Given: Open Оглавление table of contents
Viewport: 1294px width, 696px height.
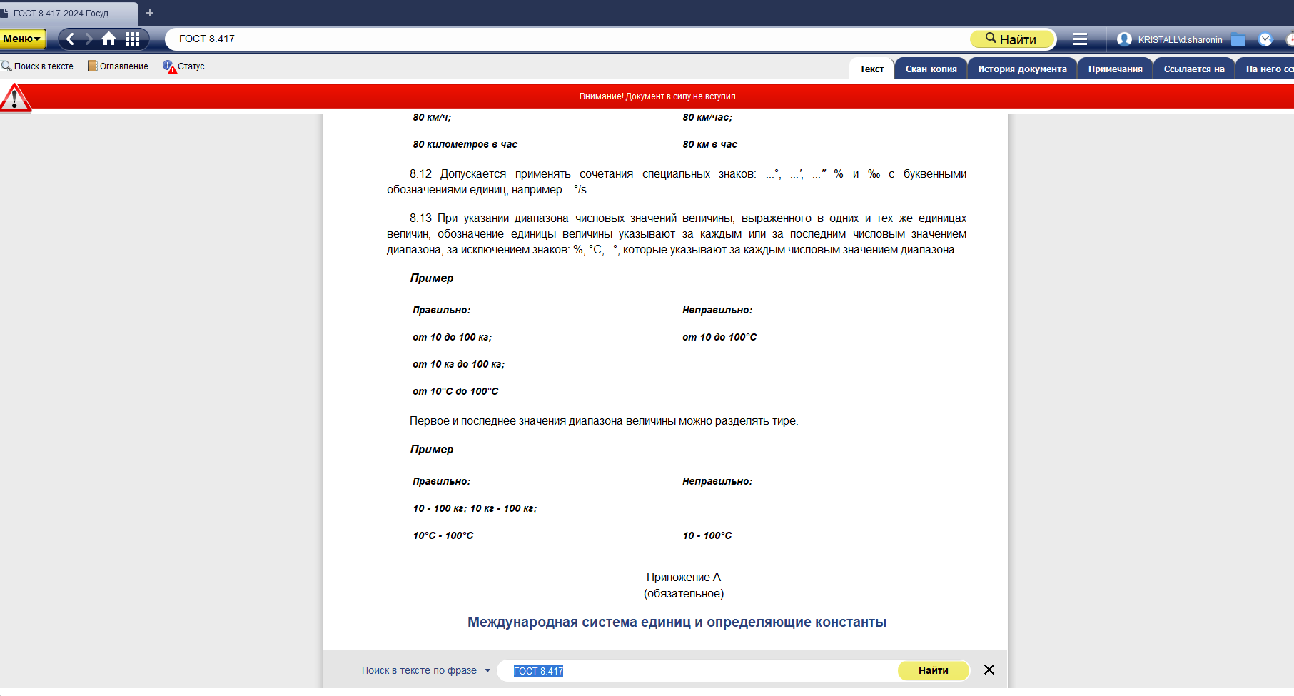Looking at the screenshot, I should tap(118, 66).
